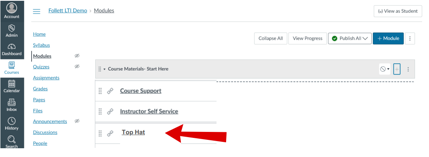Open the Publish All dropdown
This screenshot has height=157, width=429.
click(350, 38)
